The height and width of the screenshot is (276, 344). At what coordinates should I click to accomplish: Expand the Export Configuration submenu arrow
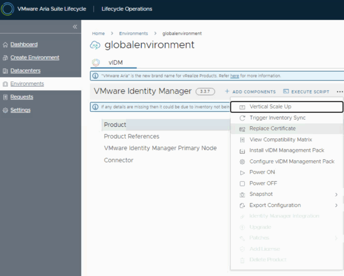(x=336, y=205)
